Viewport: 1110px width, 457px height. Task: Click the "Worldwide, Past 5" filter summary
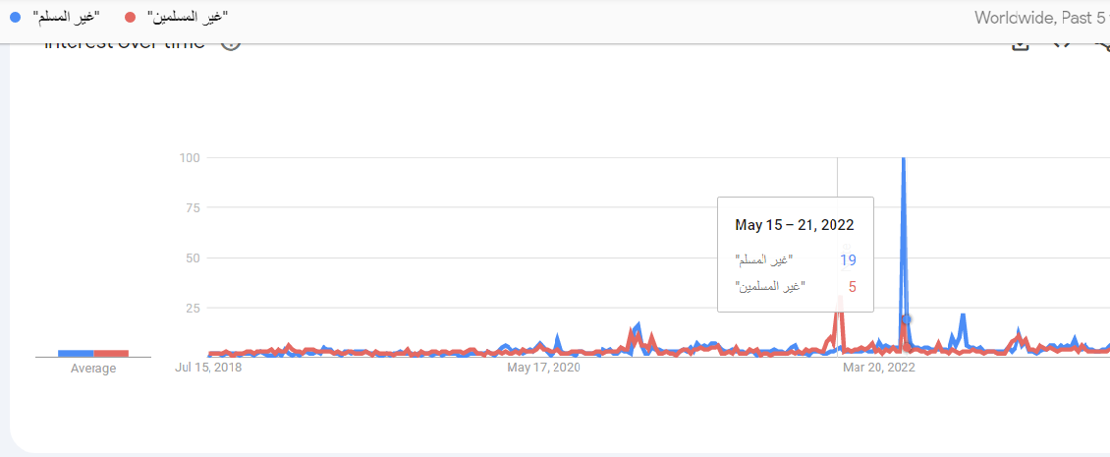pyautogui.click(x=1040, y=17)
